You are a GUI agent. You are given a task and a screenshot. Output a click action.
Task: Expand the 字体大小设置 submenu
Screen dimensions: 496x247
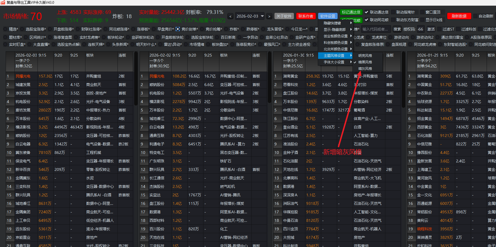334,62
